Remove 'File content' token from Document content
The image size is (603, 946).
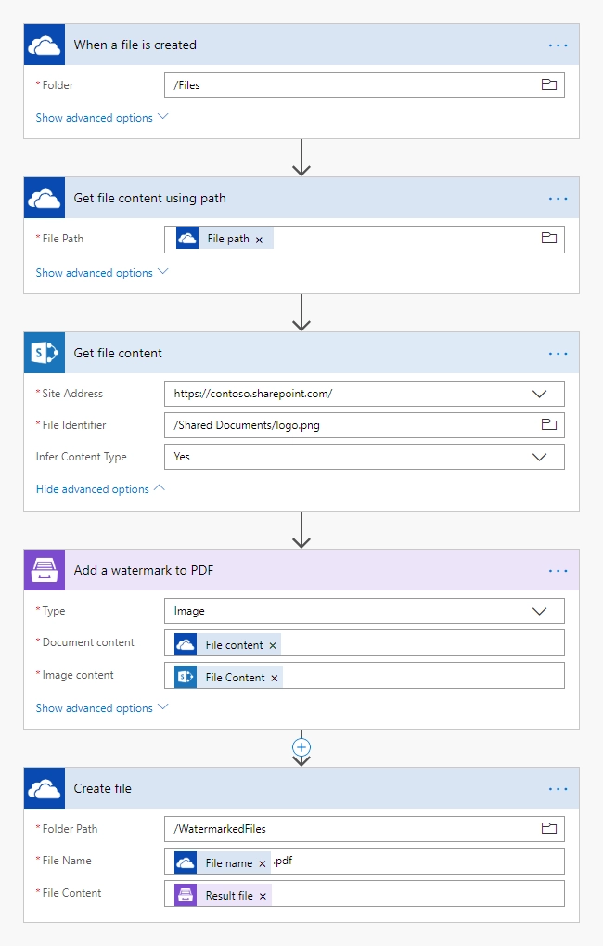(x=273, y=645)
